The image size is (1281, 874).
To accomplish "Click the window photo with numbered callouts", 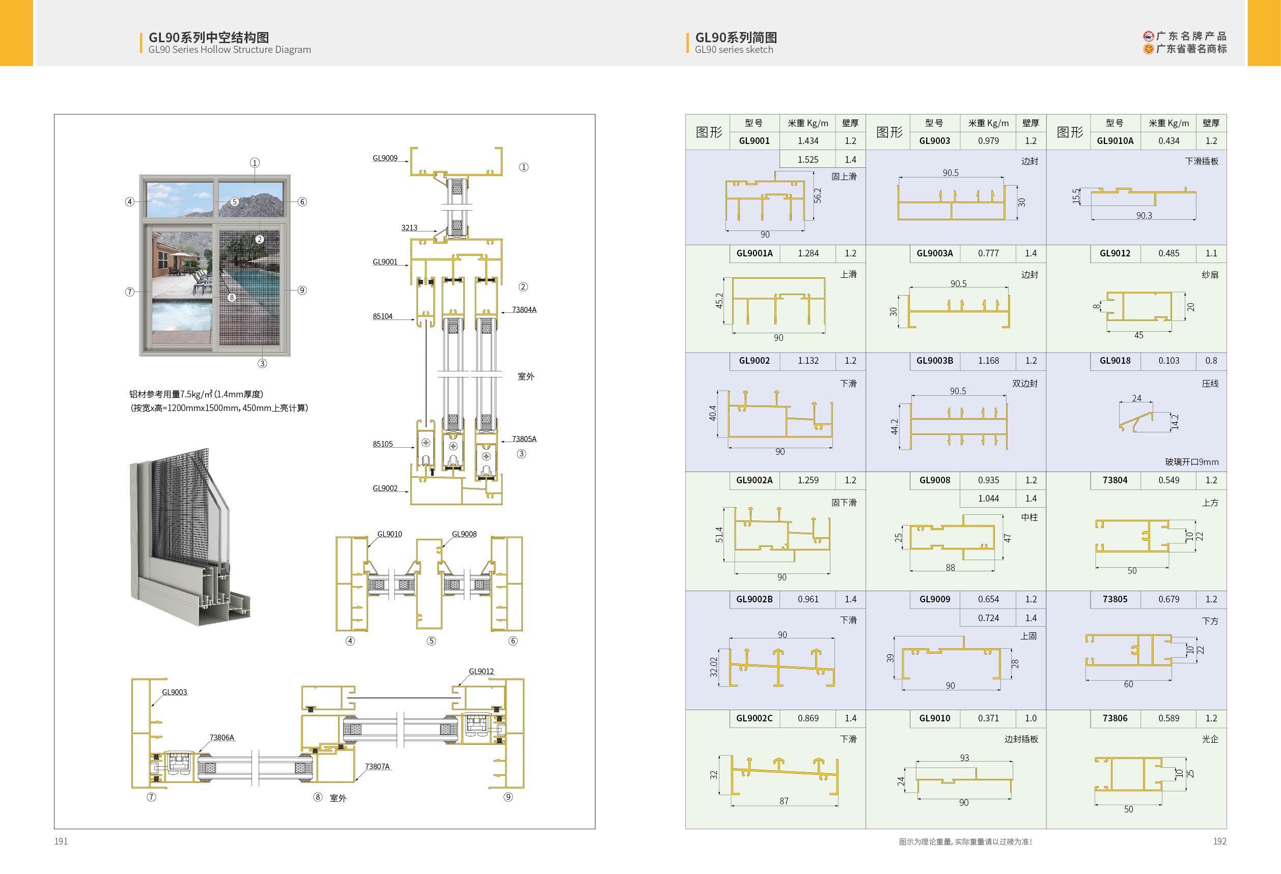I will coord(215,265).
